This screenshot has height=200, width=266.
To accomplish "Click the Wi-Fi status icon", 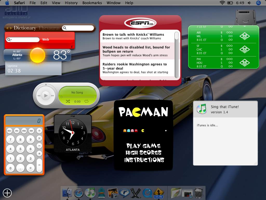I will coord(222,3).
